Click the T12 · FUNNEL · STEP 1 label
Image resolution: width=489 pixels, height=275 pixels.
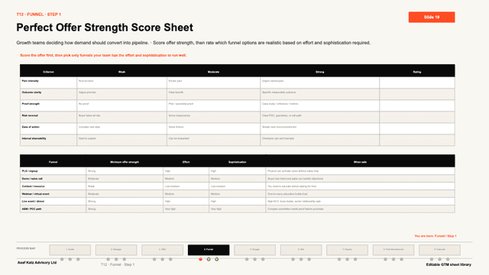click(39, 15)
